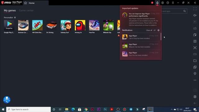Click the notifications panel scrollbar
This screenshot has height=112, width=199.
click(161, 37)
